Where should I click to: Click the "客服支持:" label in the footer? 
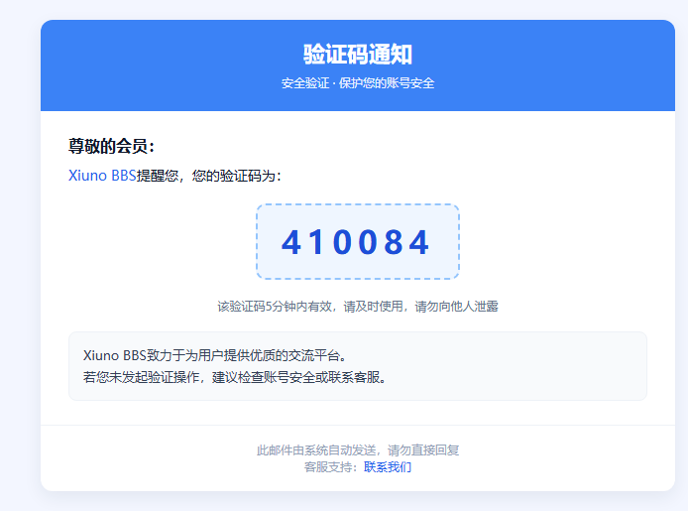[332, 466]
